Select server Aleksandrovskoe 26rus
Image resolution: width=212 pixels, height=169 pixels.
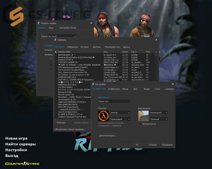point(73,84)
